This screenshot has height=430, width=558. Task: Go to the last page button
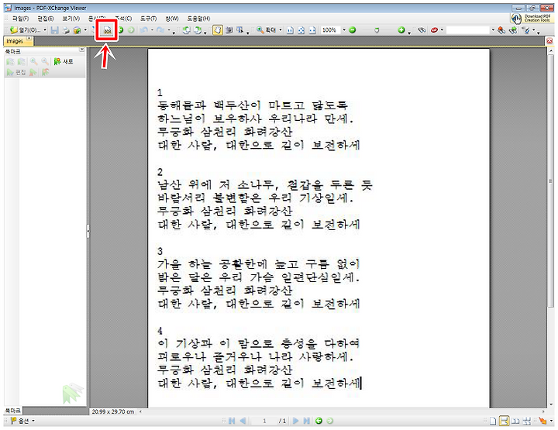pyautogui.click(x=306, y=421)
